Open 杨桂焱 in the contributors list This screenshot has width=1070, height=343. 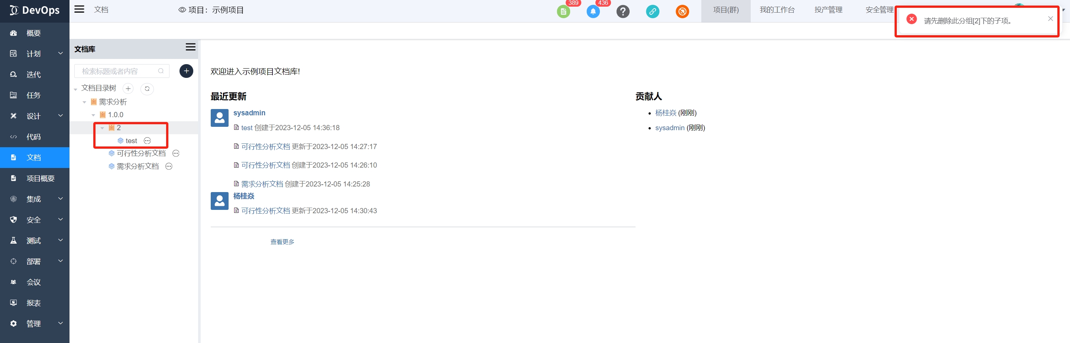(665, 113)
